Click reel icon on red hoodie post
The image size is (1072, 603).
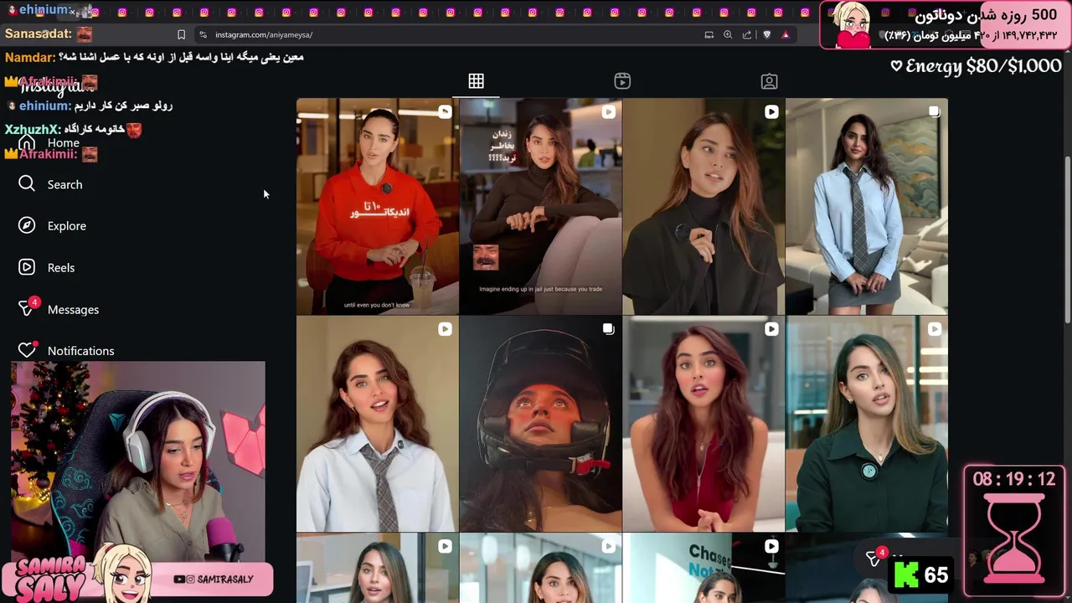[x=445, y=111]
